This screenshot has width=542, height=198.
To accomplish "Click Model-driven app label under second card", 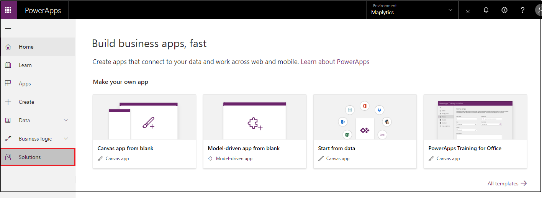I will [234, 159].
